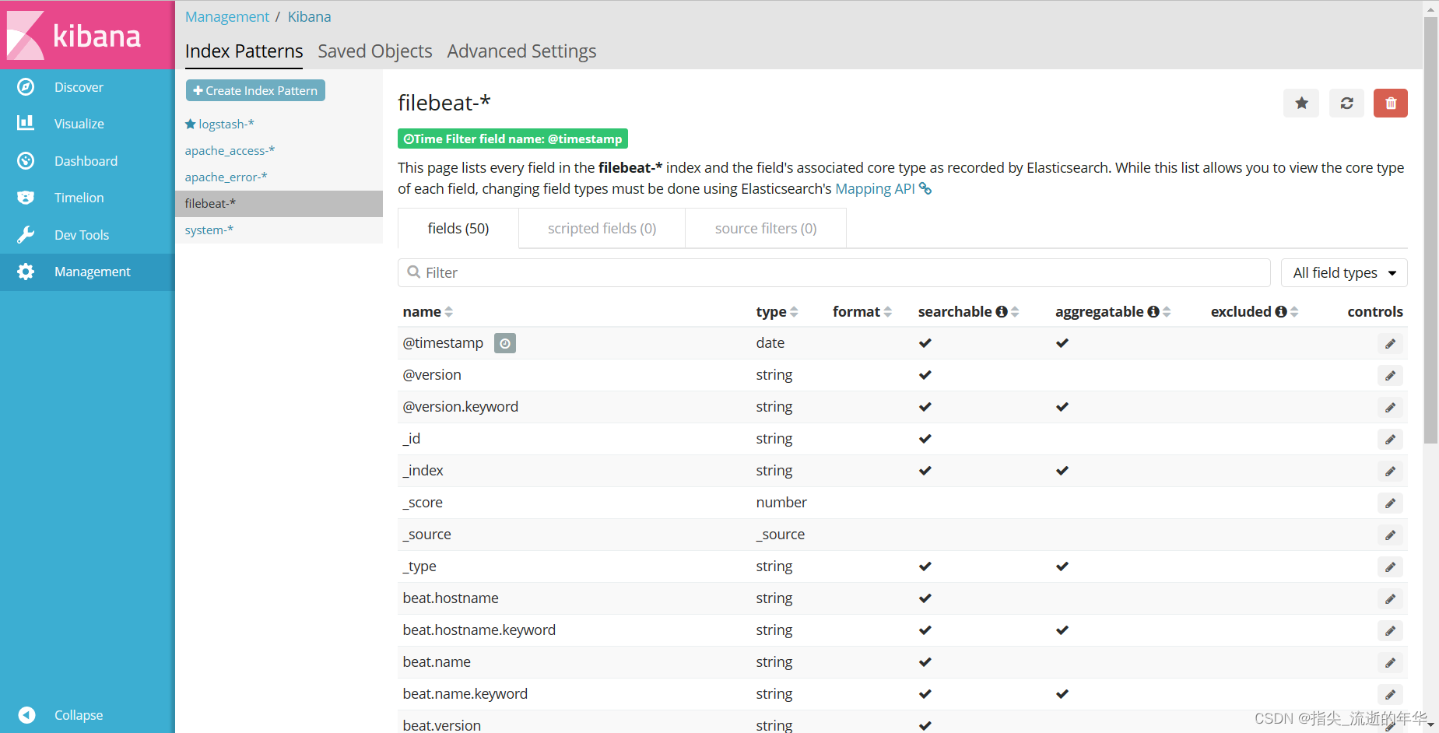1439x733 pixels.
Task: Open the Index Patterns tab
Action: (244, 51)
